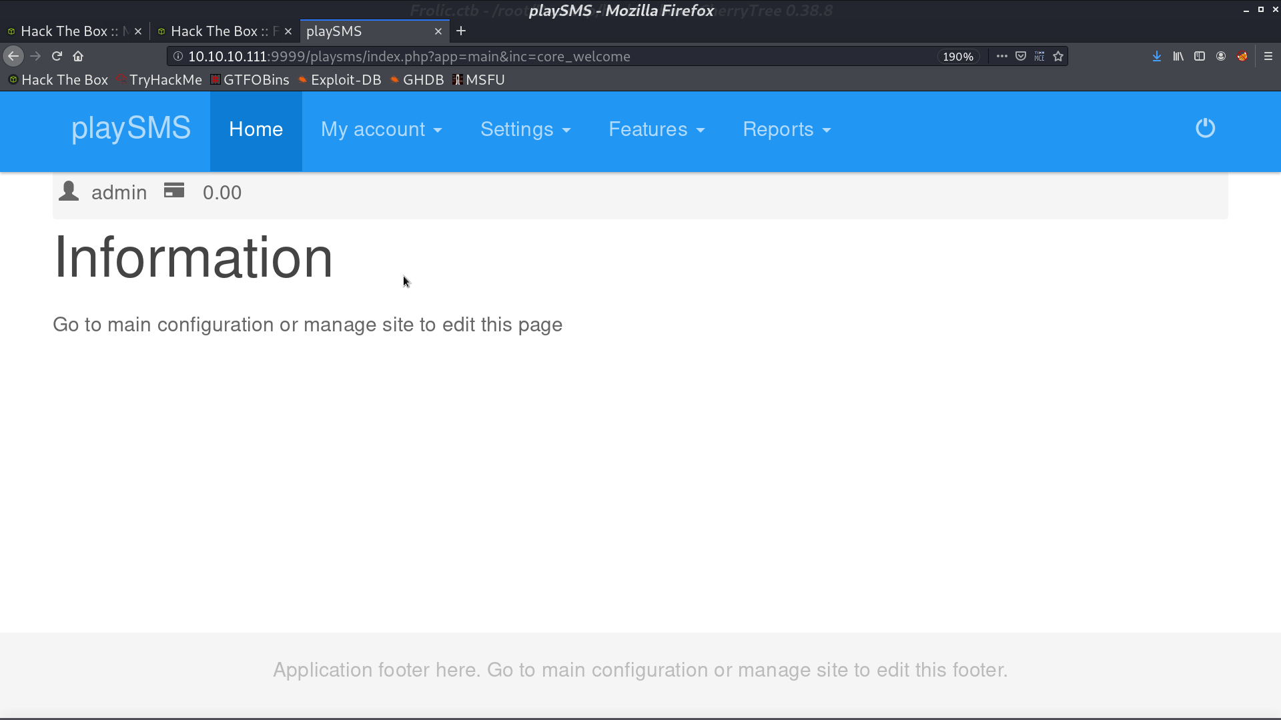Toggle the sidebar view icon
Viewport: 1281px width, 720px height.
(1200, 57)
